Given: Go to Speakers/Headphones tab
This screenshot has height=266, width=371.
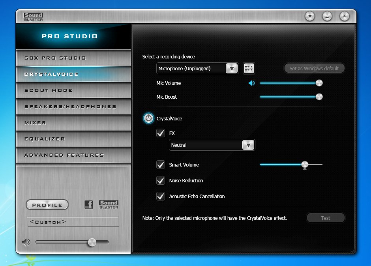Looking at the screenshot, I should pos(73,107).
